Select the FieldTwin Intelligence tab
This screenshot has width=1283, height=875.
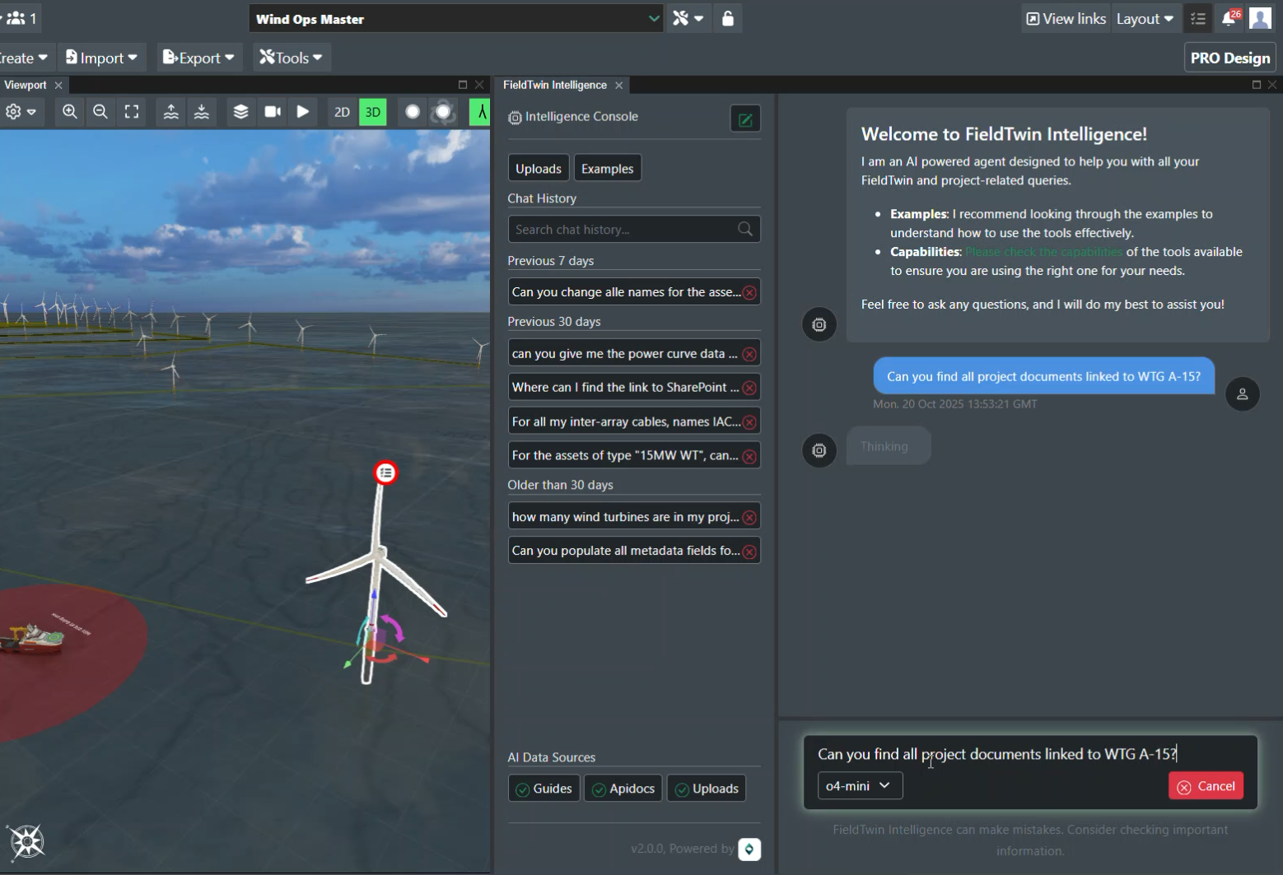[x=554, y=85]
